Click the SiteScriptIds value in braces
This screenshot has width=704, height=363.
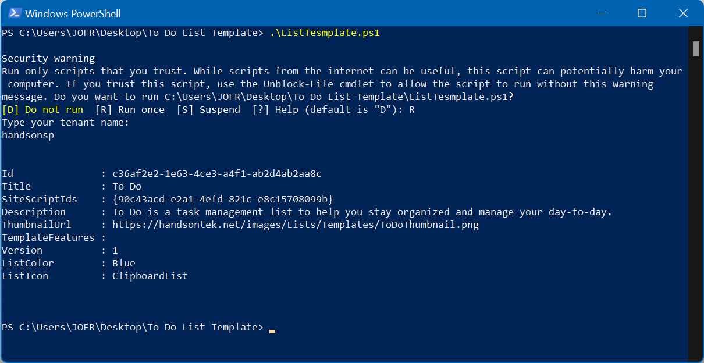222,199
